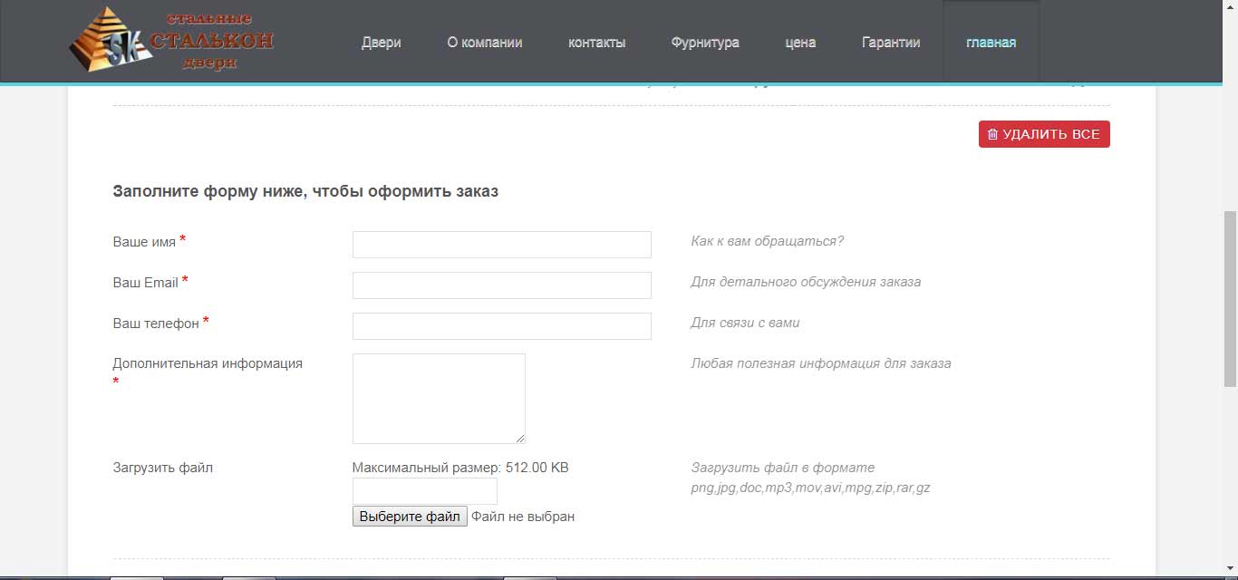Open the контакты navigation link
The width and height of the screenshot is (1238, 580).
[596, 43]
